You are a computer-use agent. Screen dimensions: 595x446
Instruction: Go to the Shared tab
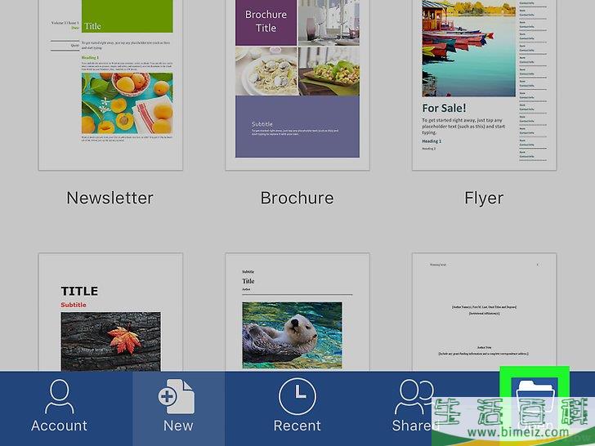(414, 408)
